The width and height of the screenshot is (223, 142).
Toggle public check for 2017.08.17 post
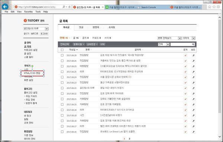[x=185, y=126]
